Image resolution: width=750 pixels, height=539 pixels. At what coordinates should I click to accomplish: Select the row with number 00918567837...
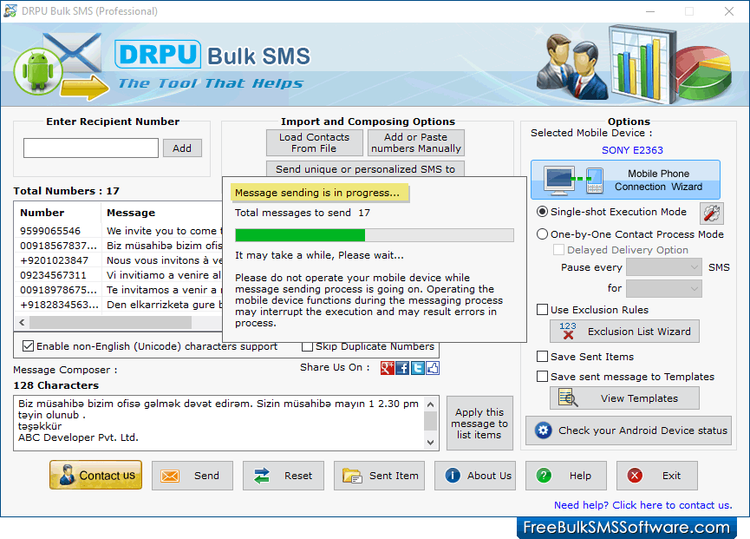(119, 246)
